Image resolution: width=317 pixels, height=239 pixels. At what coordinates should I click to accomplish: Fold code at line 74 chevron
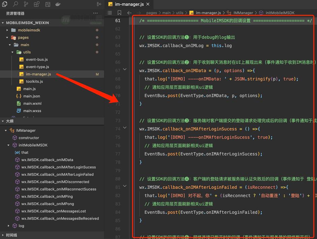click(x=125, y=128)
